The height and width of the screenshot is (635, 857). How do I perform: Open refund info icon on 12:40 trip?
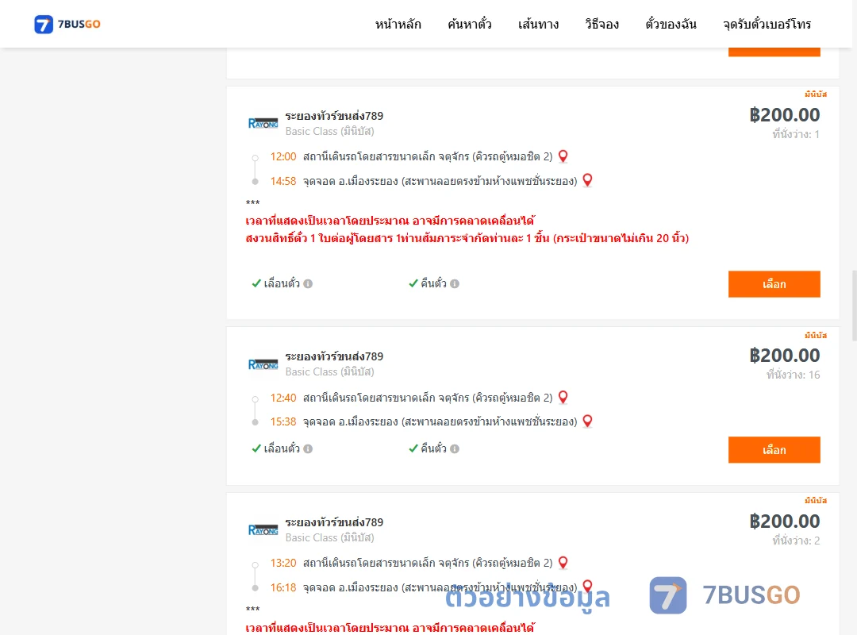pos(455,449)
